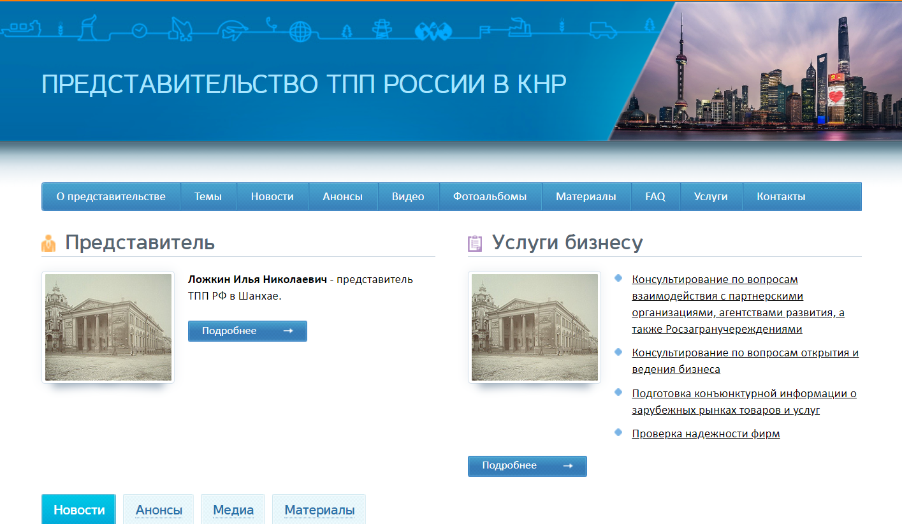Select 'Видео' in the navigation bar
The height and width of the screenshot is (524, 902).
coord(408,196)
